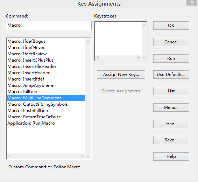
Task: Select Macro: OutputSiblingSymbols
Action: 46,104
